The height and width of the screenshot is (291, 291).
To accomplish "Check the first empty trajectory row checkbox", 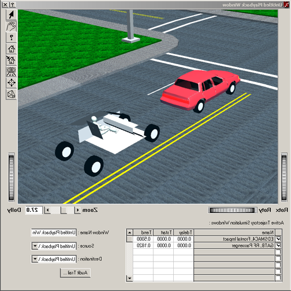I will [x=278, y=252].
